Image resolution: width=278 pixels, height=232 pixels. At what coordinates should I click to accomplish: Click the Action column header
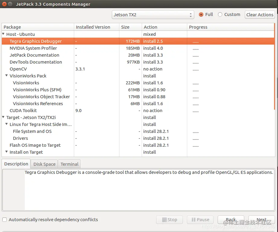coord(165,27)
